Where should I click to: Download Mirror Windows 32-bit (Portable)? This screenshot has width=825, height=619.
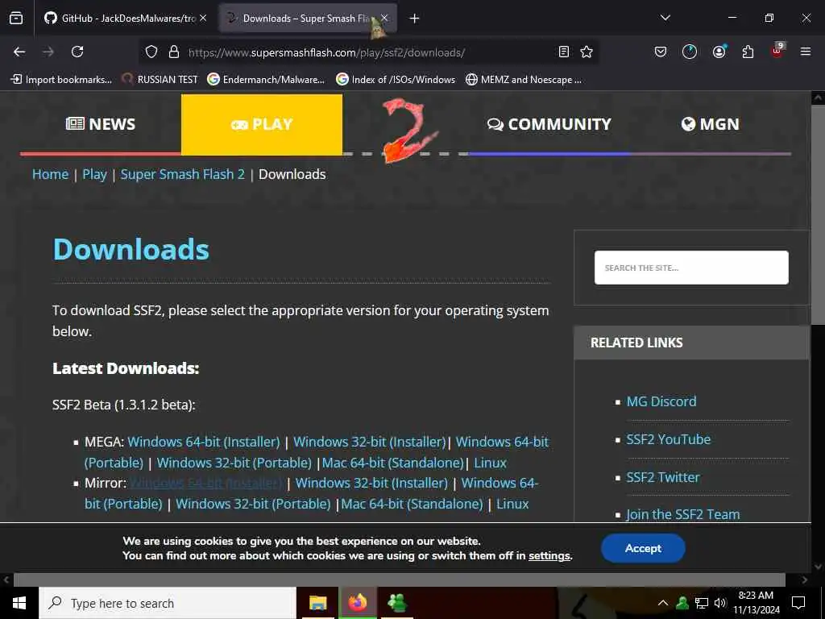click(253, 504)
